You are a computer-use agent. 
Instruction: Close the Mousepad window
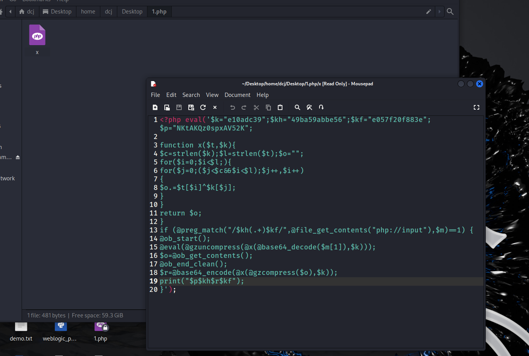tap(480, 84)
